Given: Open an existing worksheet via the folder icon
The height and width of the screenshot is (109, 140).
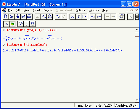Looking at the screenshot, I should tap(12, 17).
